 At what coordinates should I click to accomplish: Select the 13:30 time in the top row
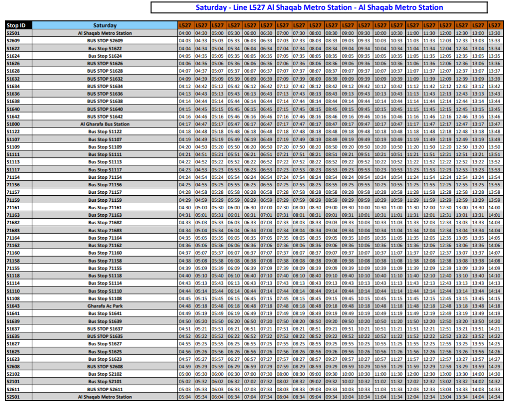(495, 33)
